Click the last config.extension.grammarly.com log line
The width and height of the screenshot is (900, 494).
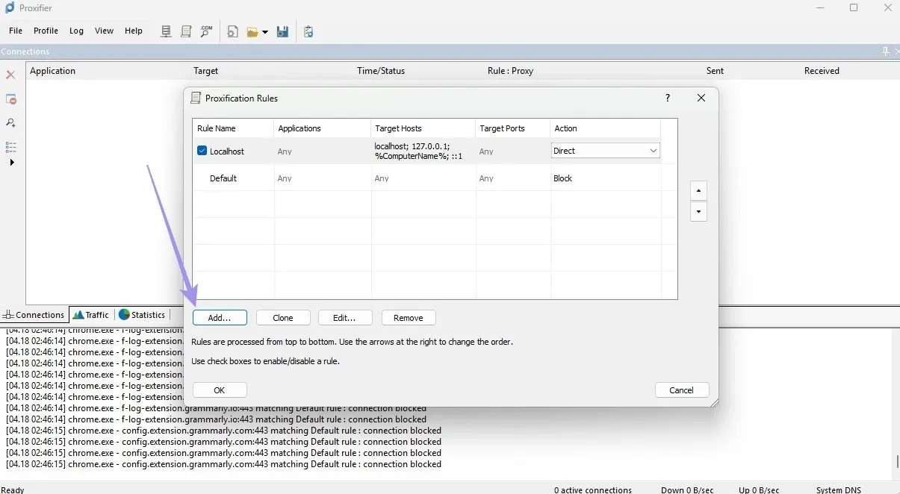[x=223, y=464]
